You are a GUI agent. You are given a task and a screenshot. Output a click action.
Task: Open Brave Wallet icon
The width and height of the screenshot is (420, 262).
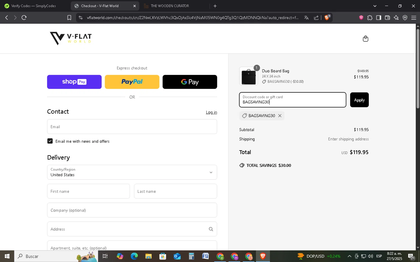pos(388,18)
